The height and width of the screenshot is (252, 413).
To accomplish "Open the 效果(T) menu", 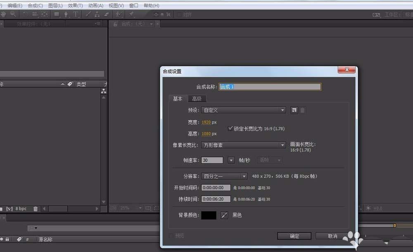I will [x=75, y=6].
